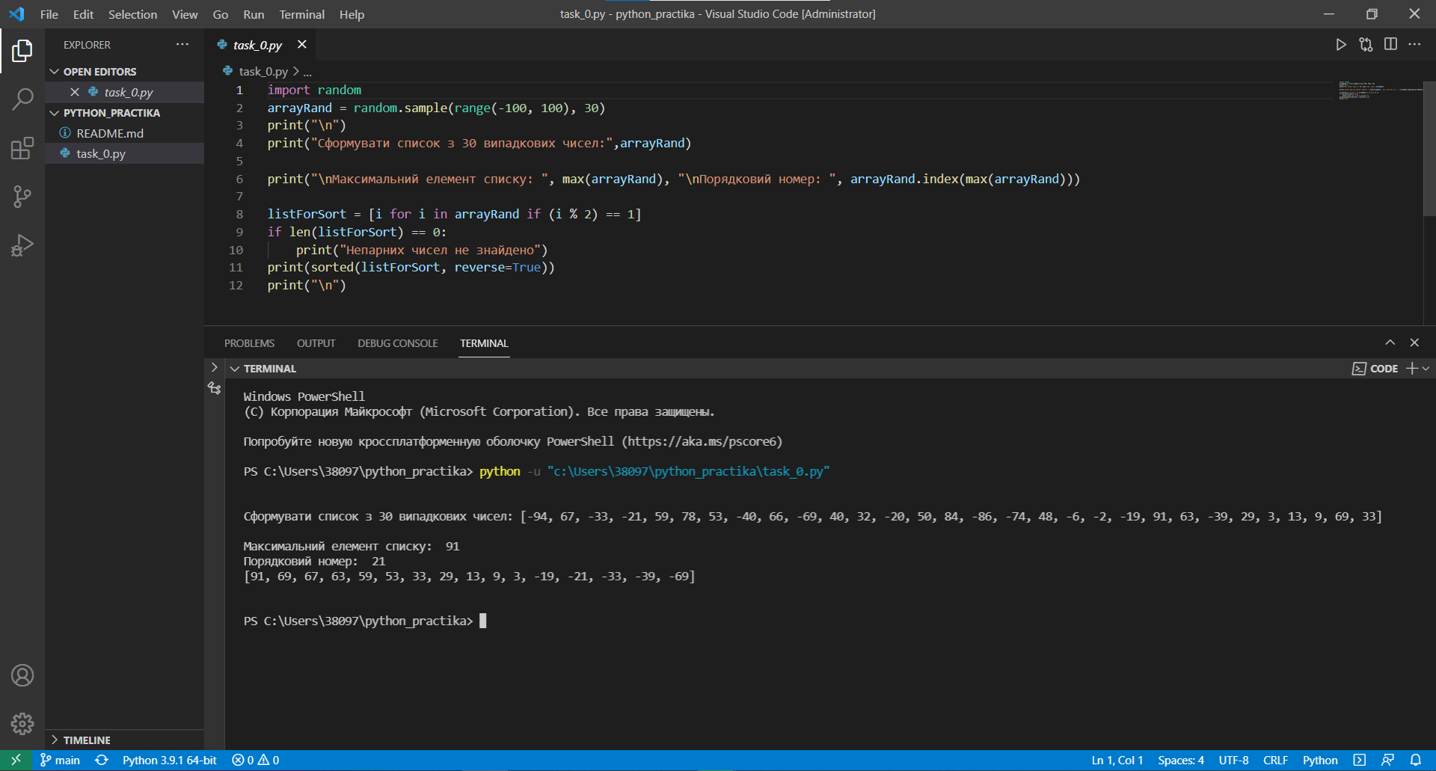The height and width of the screenshot is (771, 1436).
Task: Close task_0.py in Open Editors list
Action: click(x=75, y=92)
